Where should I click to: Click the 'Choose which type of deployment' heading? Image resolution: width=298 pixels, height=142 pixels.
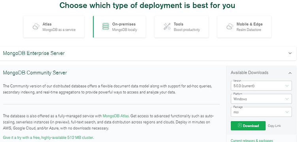(x=147, y=5)
